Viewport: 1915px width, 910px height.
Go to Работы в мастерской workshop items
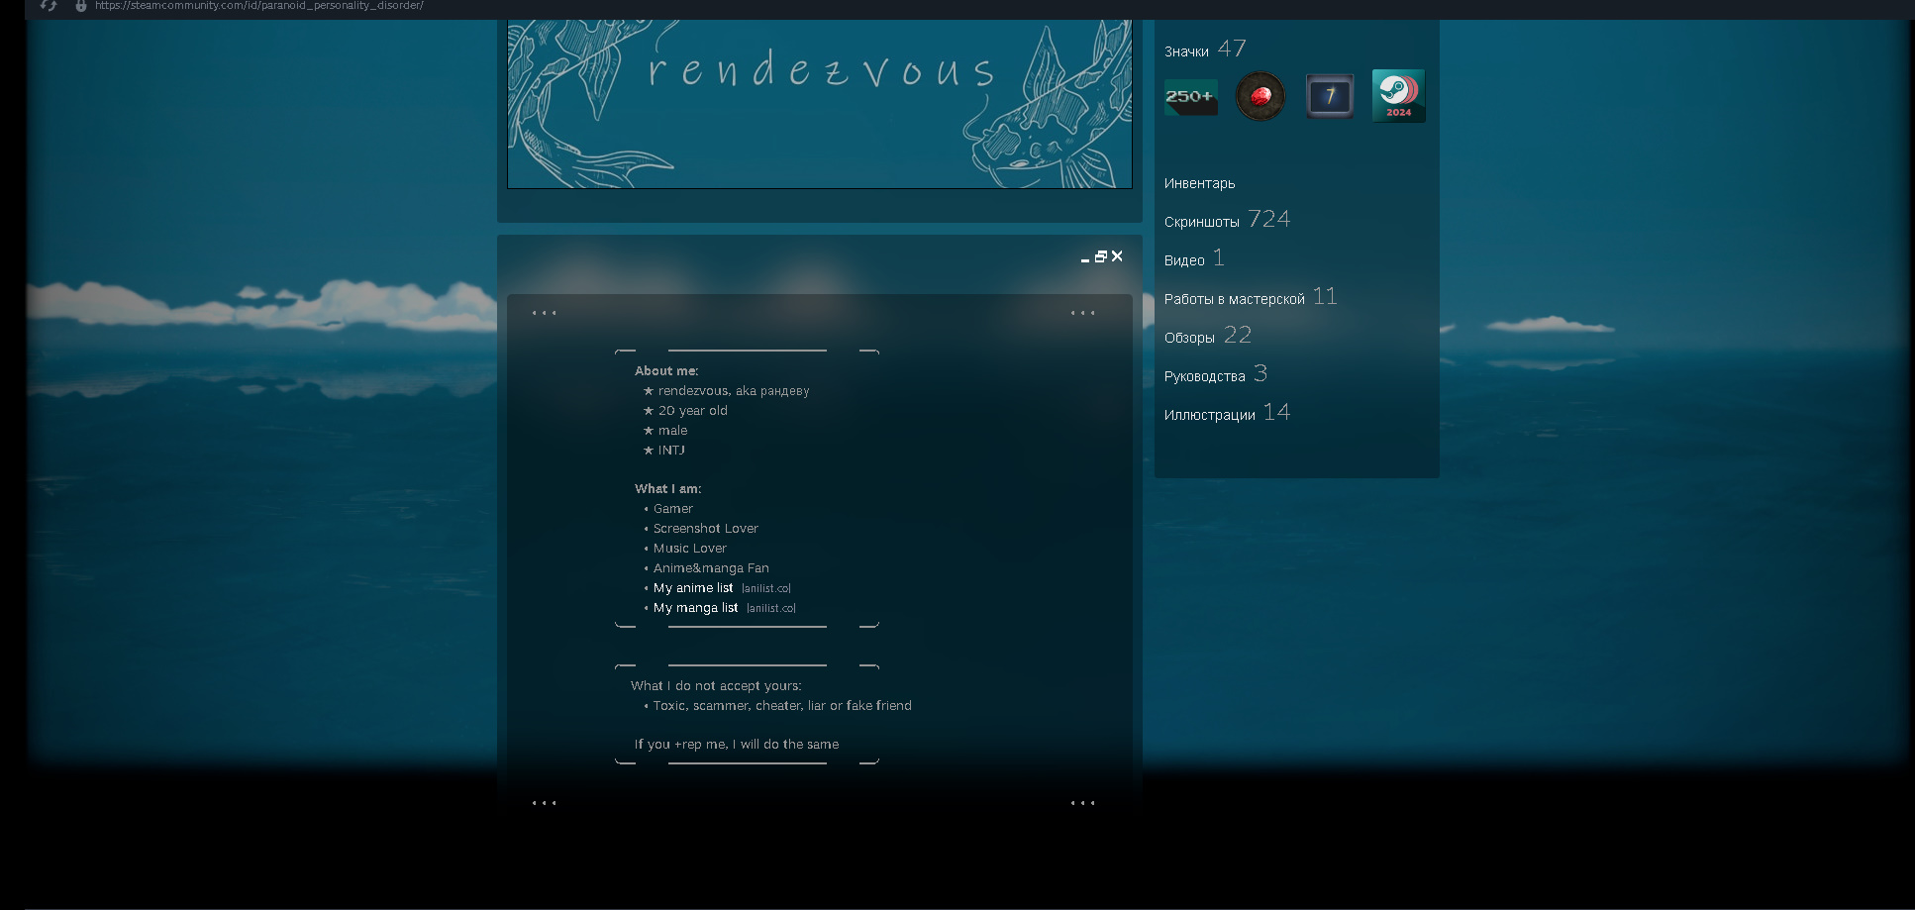click(1234, 299)
